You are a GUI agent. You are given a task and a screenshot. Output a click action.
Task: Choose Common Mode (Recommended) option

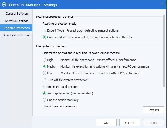point(45,37)
